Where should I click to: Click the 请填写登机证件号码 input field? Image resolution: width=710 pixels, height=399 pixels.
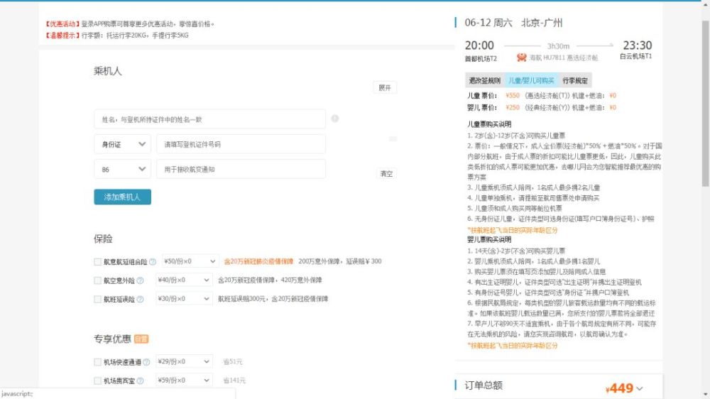pyautogui.click(x=241, y=144)
